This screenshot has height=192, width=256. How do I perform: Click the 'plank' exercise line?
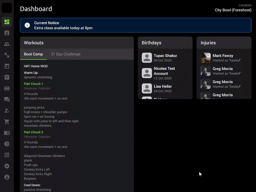[x=28, y=161]
